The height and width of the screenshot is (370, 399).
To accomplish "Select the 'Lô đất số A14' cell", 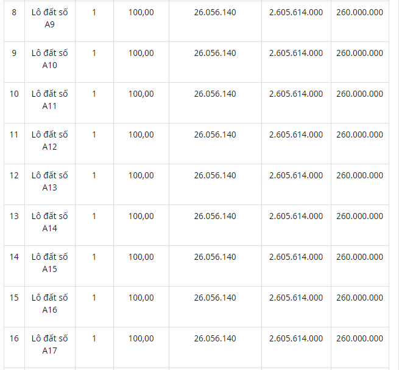I will pos(49,222).
